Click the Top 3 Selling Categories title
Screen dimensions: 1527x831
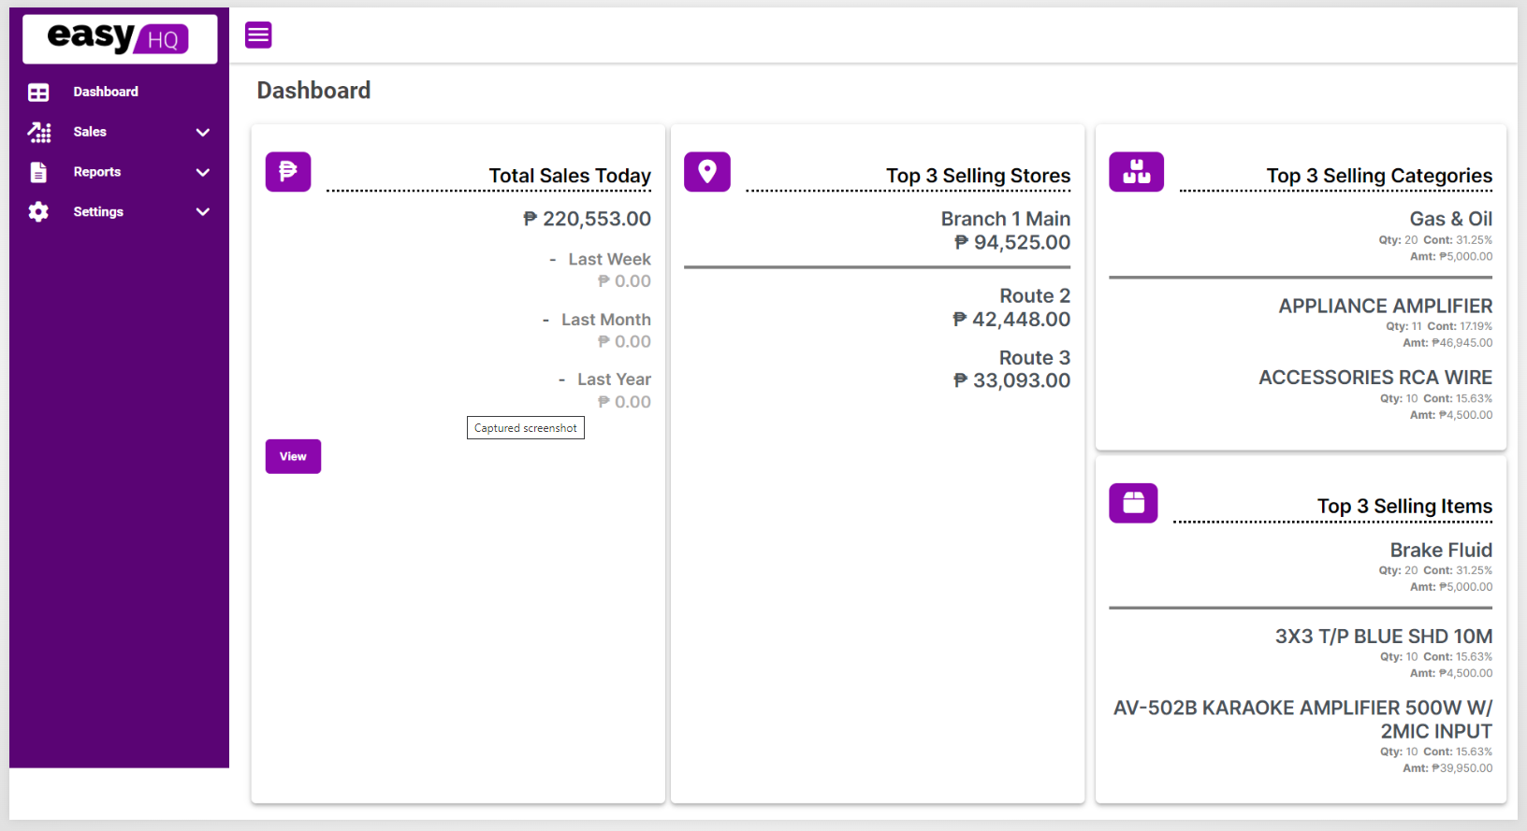tap(1379, 176)
